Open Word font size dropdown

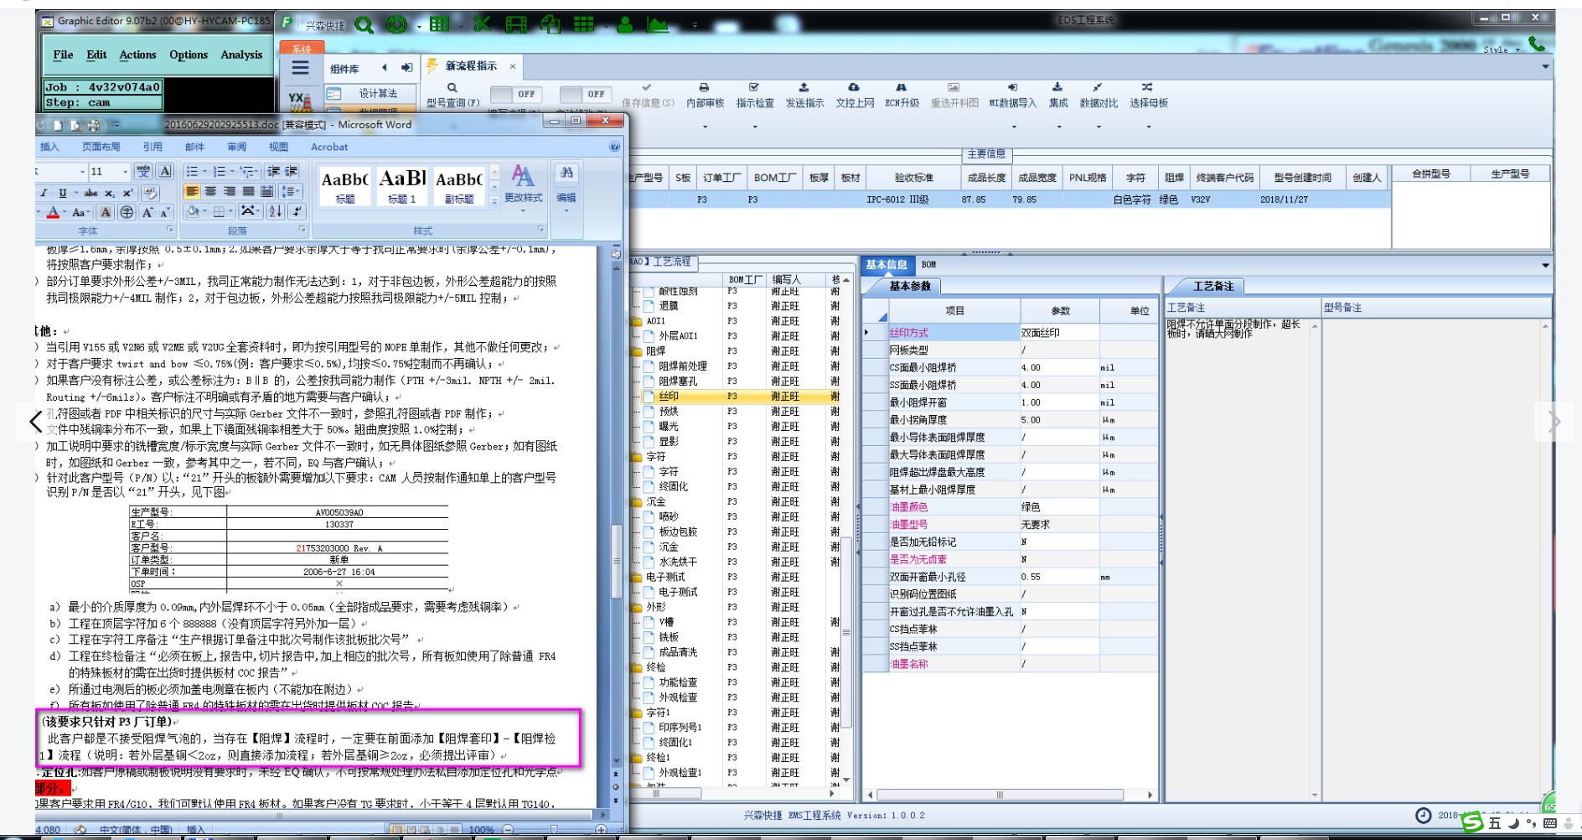pos(125,172)
